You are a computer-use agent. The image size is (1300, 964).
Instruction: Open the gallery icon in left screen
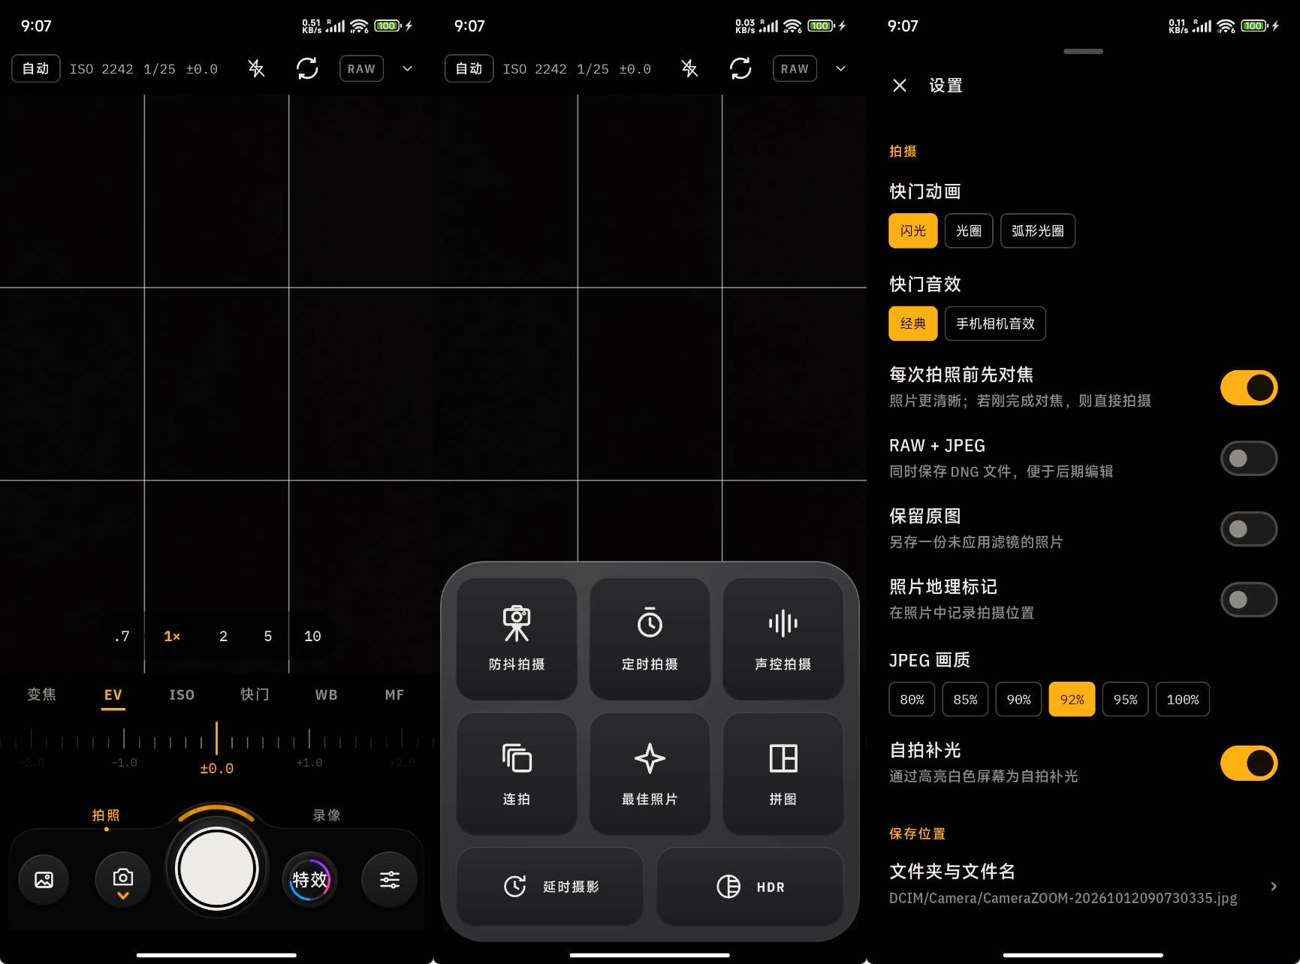(44, 879)
